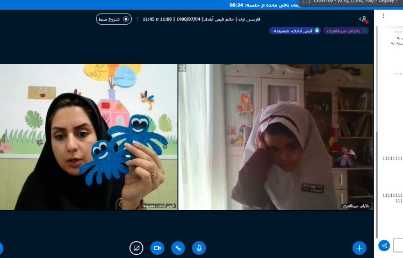Type in the chat message input field
This screenshot has width=403, height=258.
[398, 246]
